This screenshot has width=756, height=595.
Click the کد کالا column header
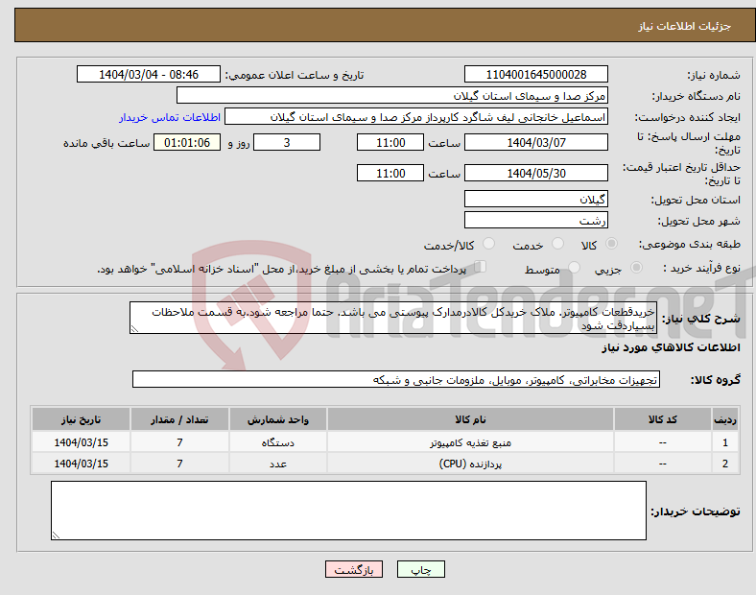coord(663,419)
